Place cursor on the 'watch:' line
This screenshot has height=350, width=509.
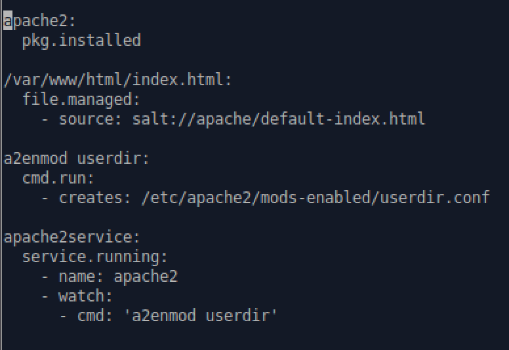tap(86, 296)
